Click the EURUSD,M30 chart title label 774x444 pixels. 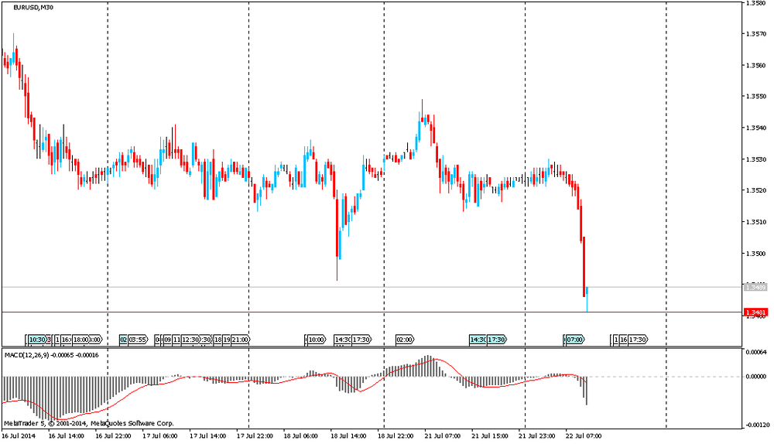pos(33,8)
